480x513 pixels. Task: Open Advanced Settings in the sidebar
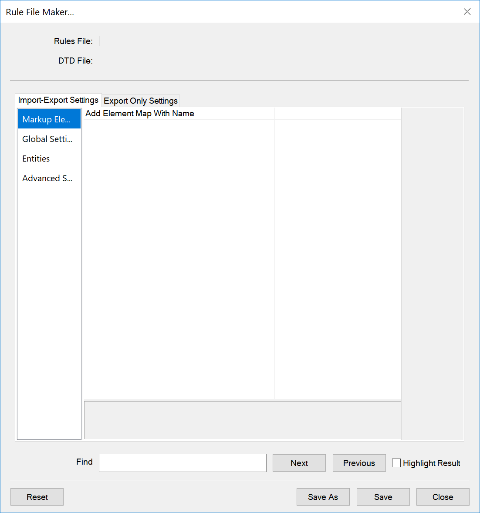coord(47,178)
